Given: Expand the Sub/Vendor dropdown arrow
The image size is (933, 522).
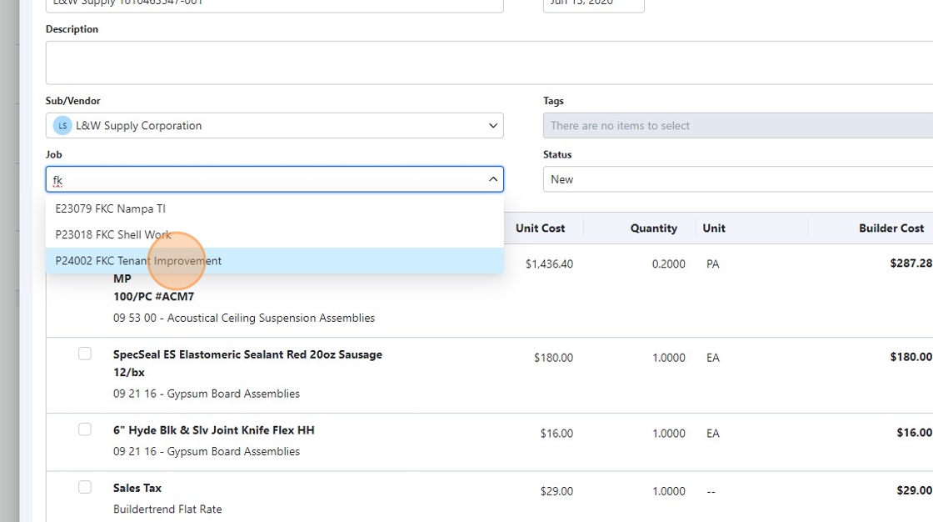Looking at the screenshot, I should (492, 126).
